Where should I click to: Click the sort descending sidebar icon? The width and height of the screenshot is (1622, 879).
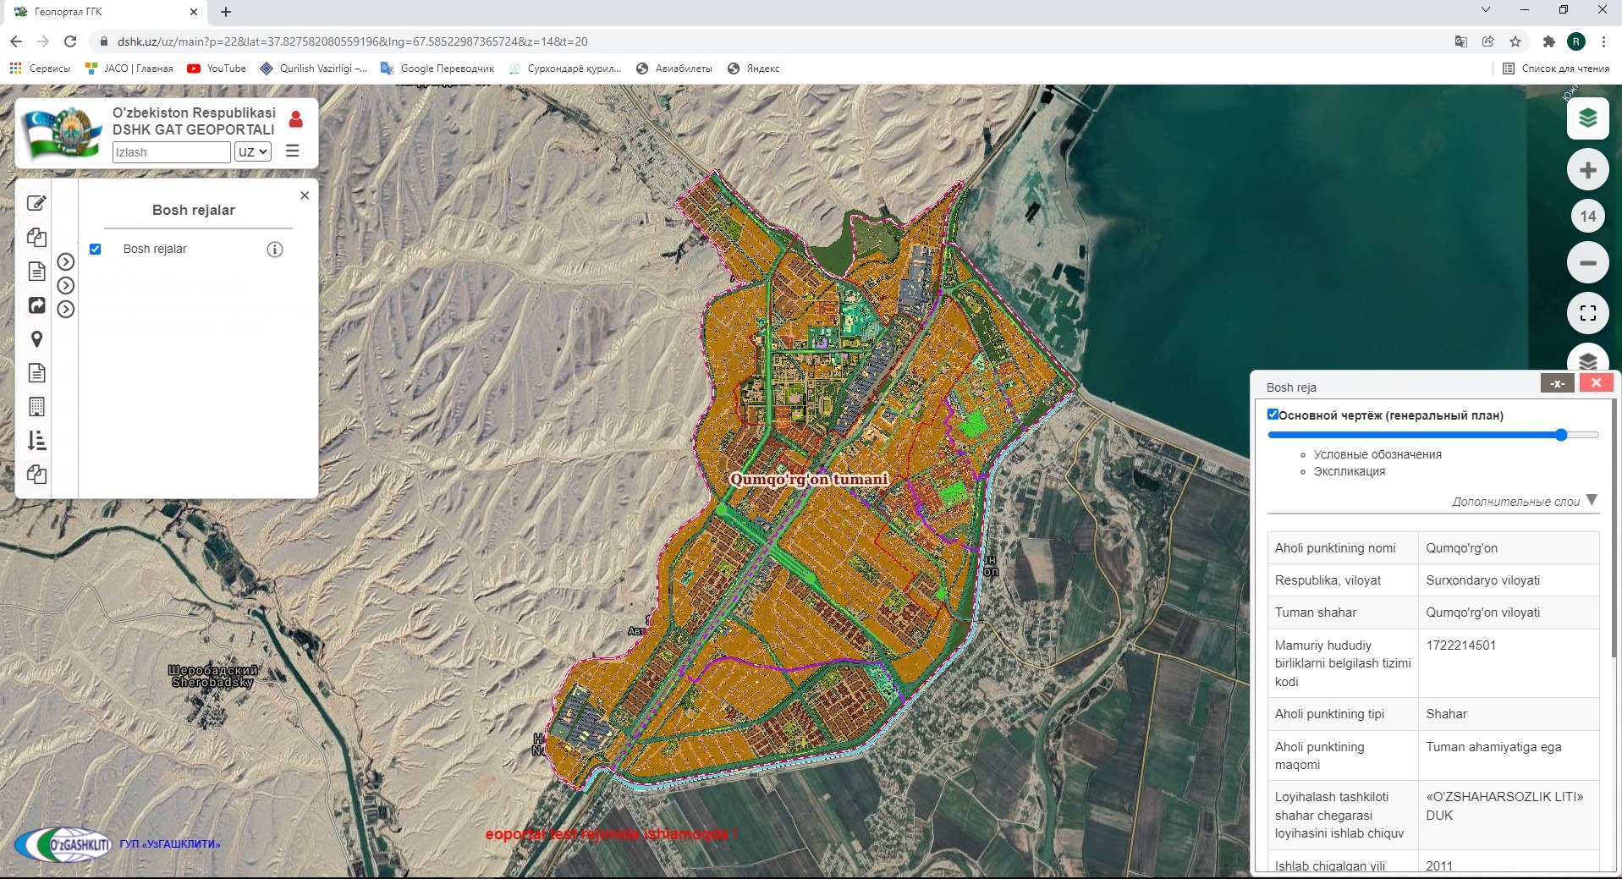click(36, 441)
